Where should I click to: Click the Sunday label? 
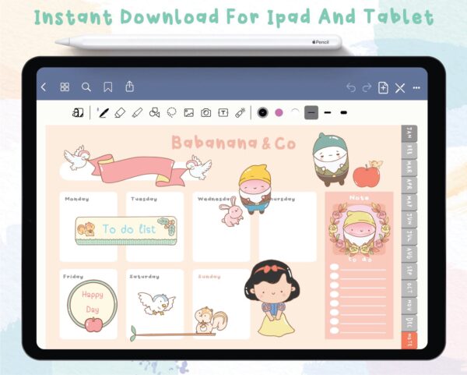click(x=209, y=277)
